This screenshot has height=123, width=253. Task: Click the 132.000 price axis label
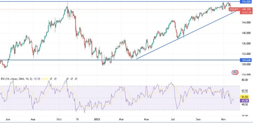[x=246, y=54]
